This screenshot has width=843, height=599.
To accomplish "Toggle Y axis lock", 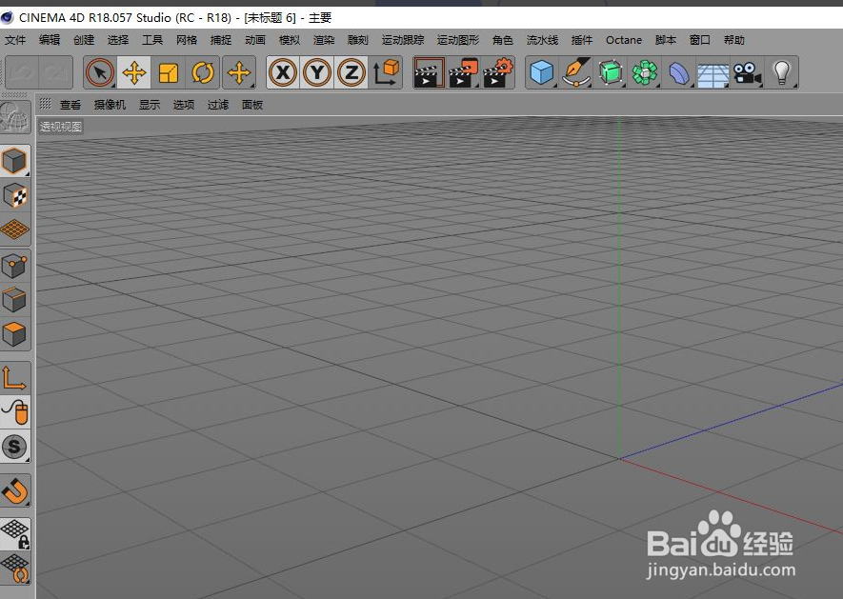I will (x=317, y=72).
